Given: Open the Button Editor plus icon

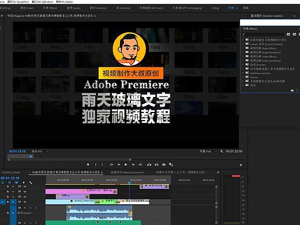Looking at the screenshot, I should (241, 165).
